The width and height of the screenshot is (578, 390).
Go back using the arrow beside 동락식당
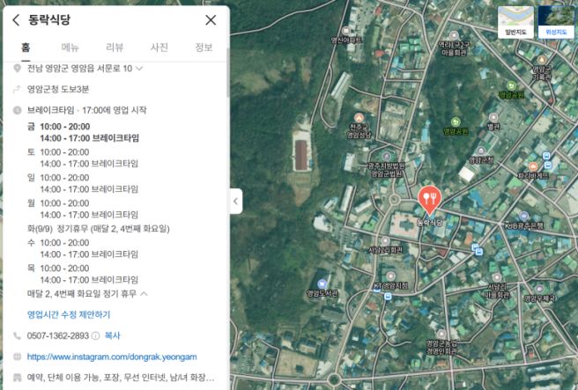16,20
